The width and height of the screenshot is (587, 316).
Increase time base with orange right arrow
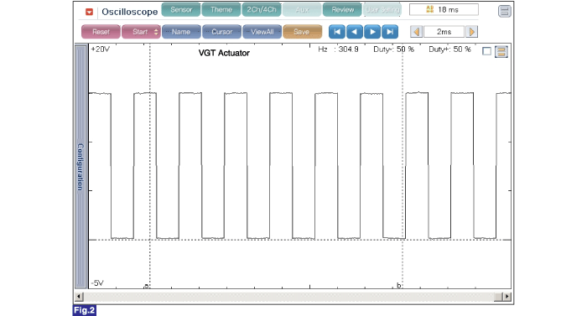point(471,32)
